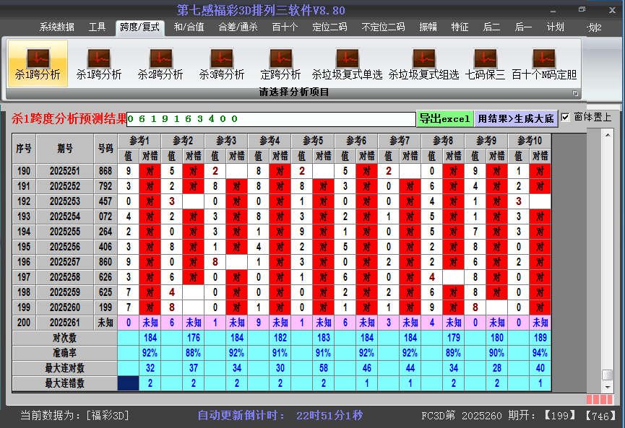625x428 pixels.
Task: Select the highlighted 杀1跨分析 icon
Action: pos(38,64)
